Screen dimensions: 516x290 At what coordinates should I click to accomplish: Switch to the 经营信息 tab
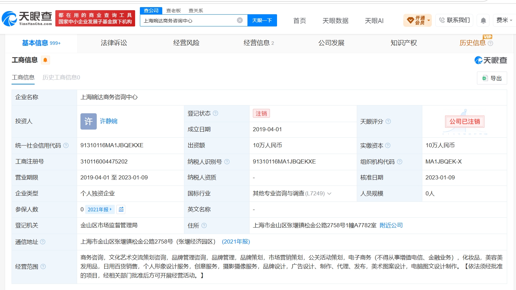(259, 43)
